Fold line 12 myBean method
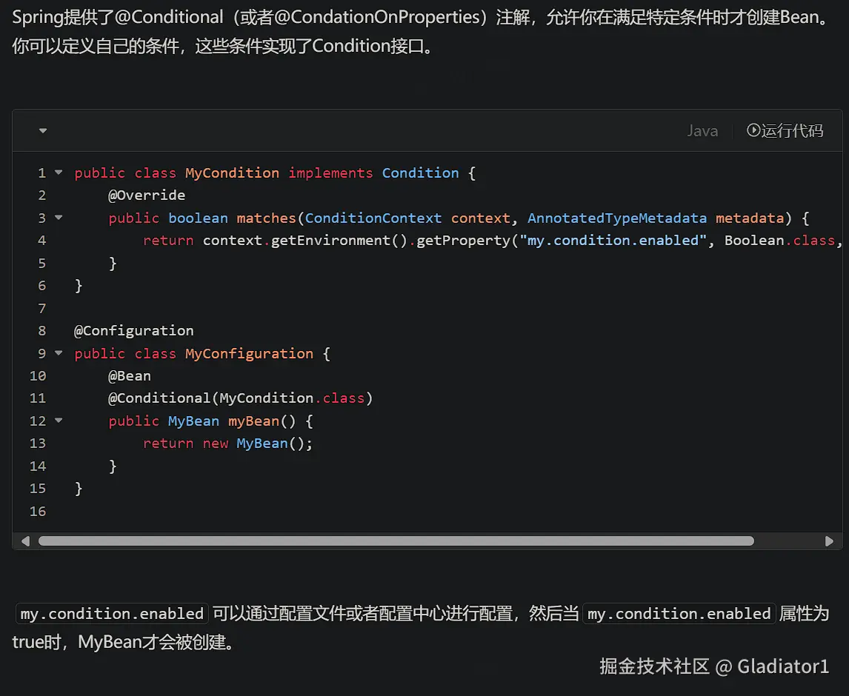 click(59, 420)
